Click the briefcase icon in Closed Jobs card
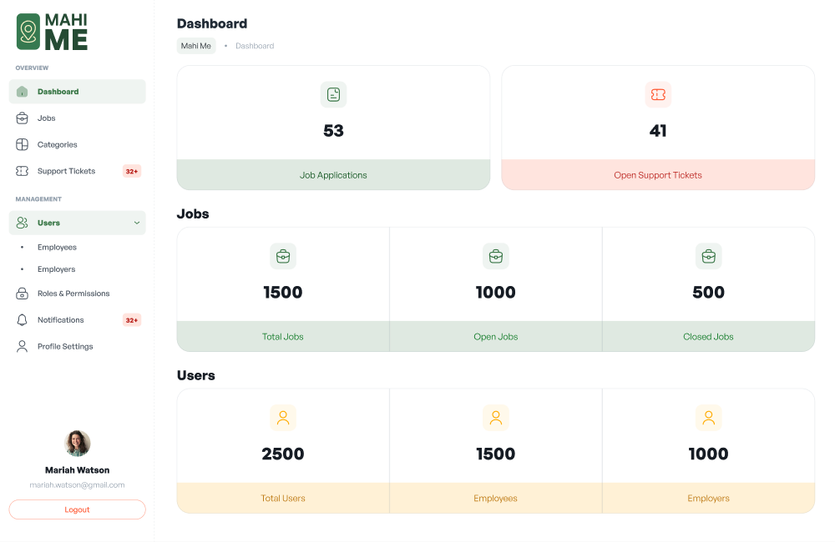This screenshot has width=835, height=542. [708, 256]
